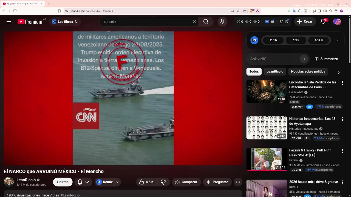Click the 457.9 vidIQ stat pill
Image resolution: width=351 pixels, height=197 pixels.
pyautogui.click(x=319, y=40)
